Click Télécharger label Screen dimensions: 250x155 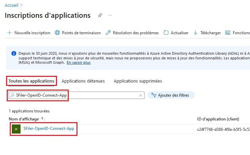click(x=211, y=33)
